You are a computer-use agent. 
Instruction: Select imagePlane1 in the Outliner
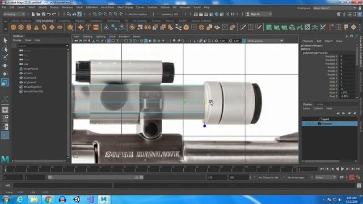pyautogui.click(x=31, y=69)
